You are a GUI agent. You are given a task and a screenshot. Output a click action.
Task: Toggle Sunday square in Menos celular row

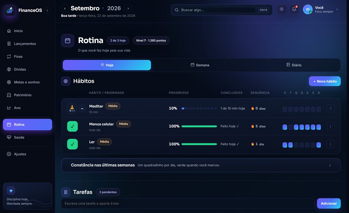[319, 127]
